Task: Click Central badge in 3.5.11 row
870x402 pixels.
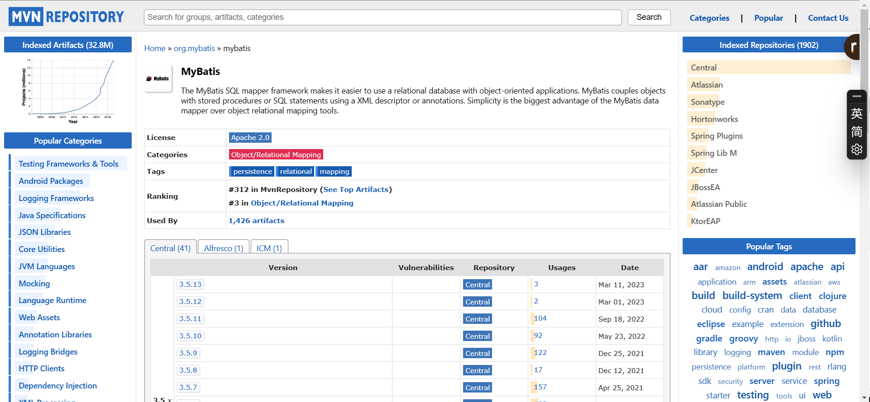Action: click(478, 319)
